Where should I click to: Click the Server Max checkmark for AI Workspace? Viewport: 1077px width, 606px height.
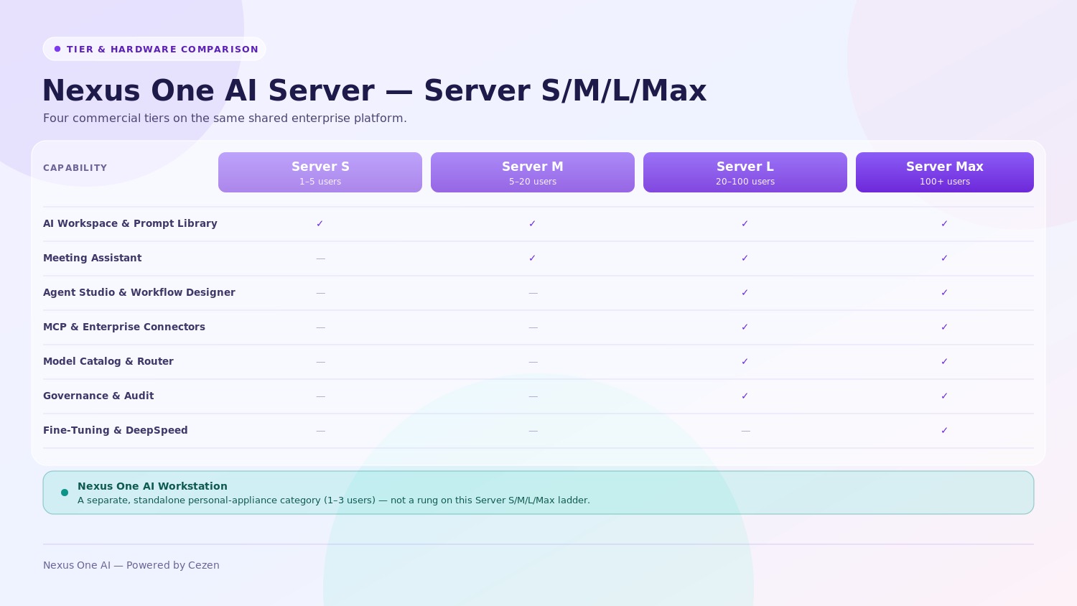click(x=945, y=223)
